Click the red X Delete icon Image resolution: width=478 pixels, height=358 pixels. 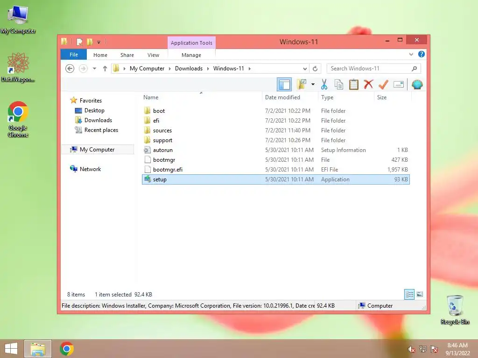(x=369, y=84)
